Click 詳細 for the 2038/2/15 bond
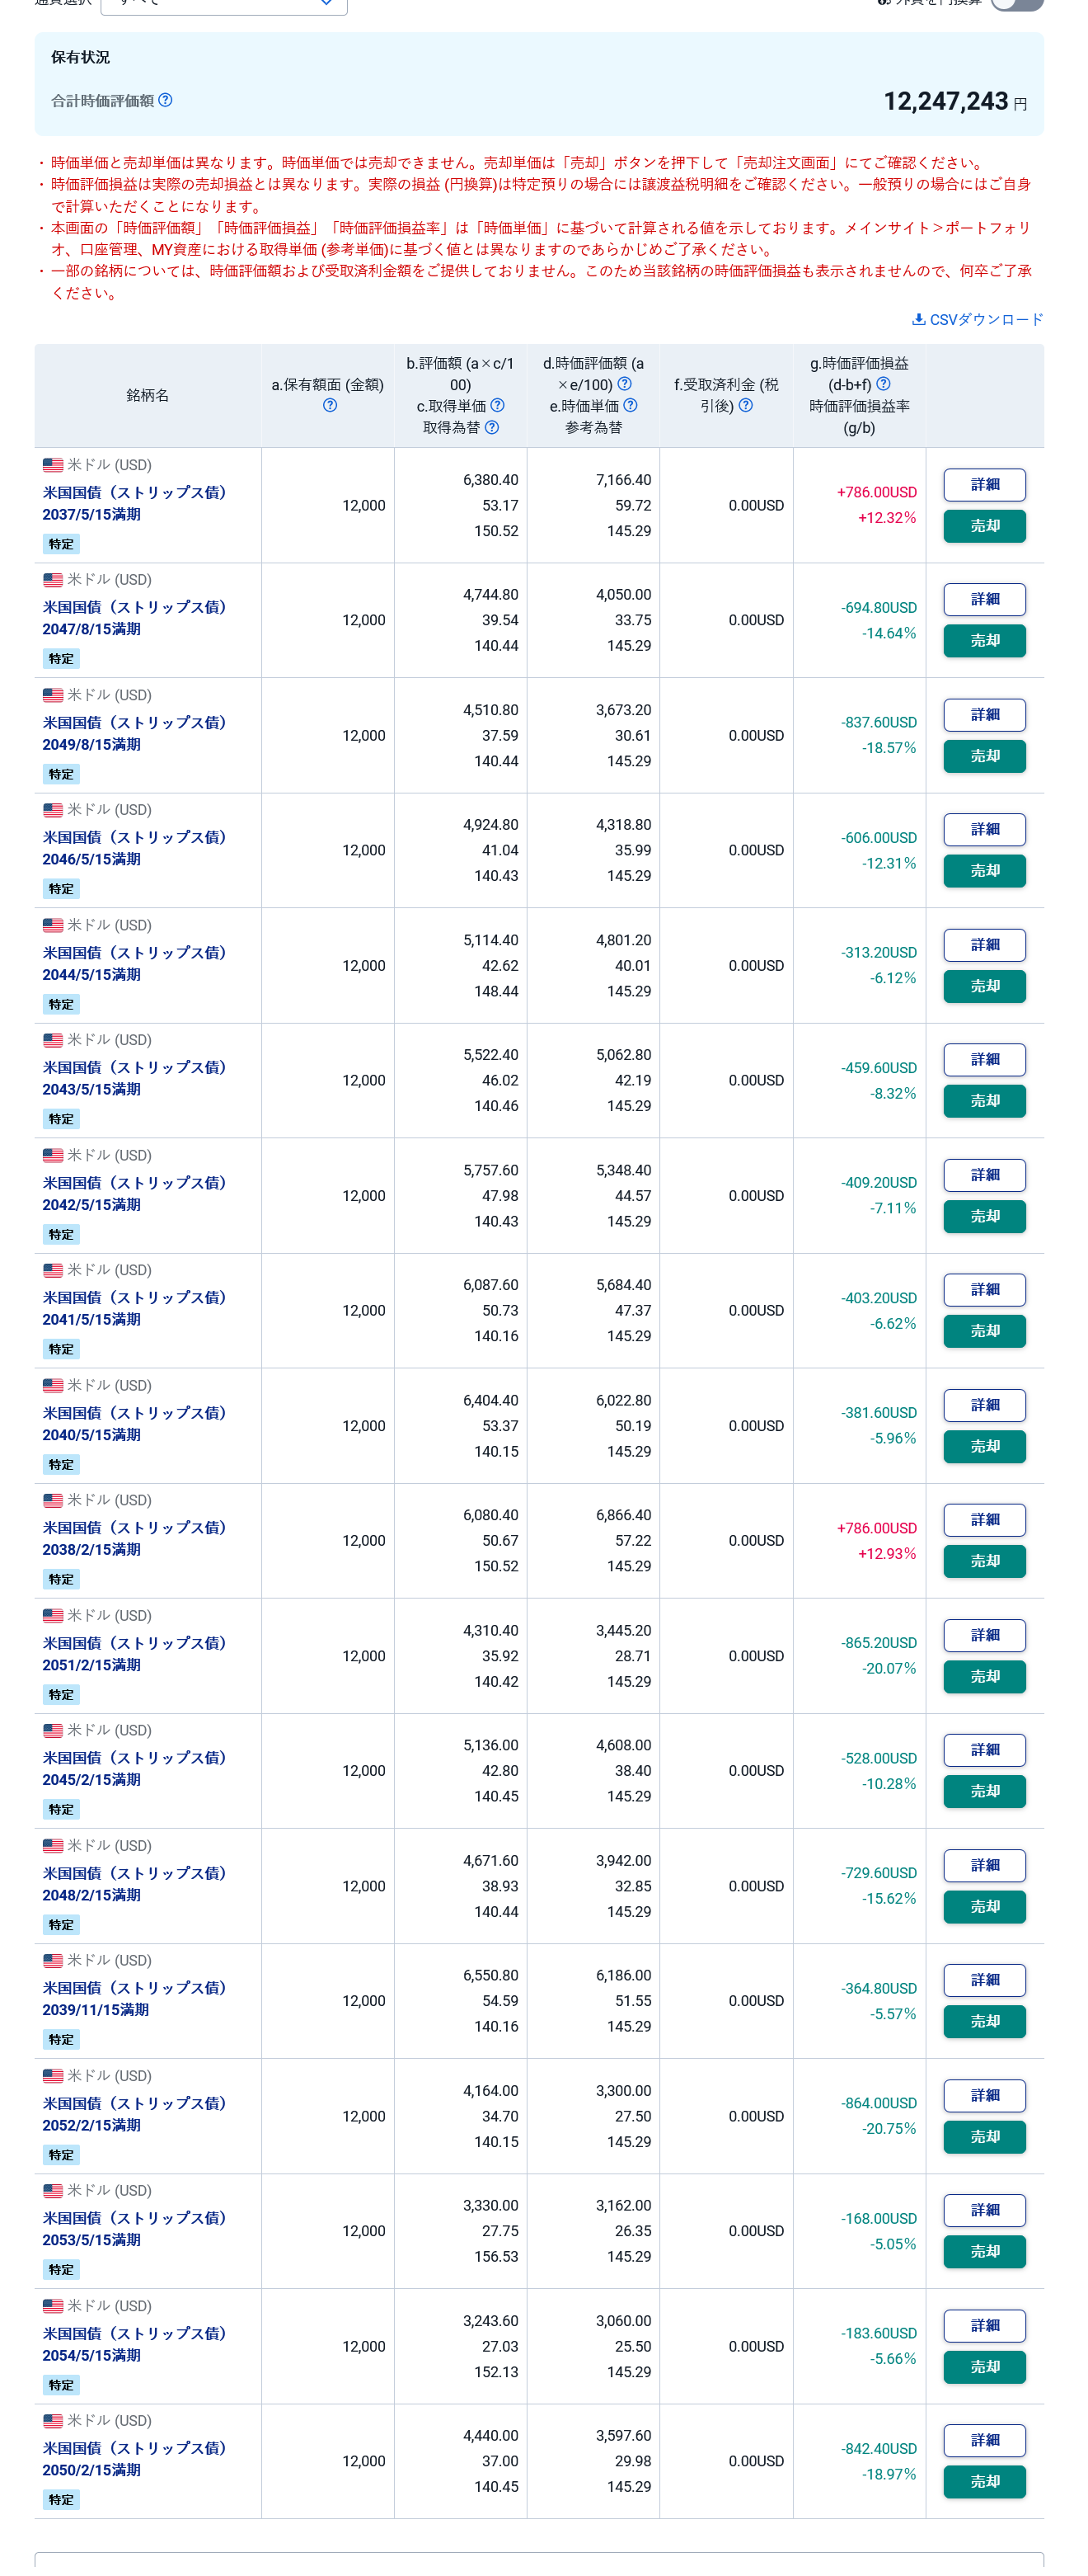The image size is (1088, 2576). click(984, 1520)
